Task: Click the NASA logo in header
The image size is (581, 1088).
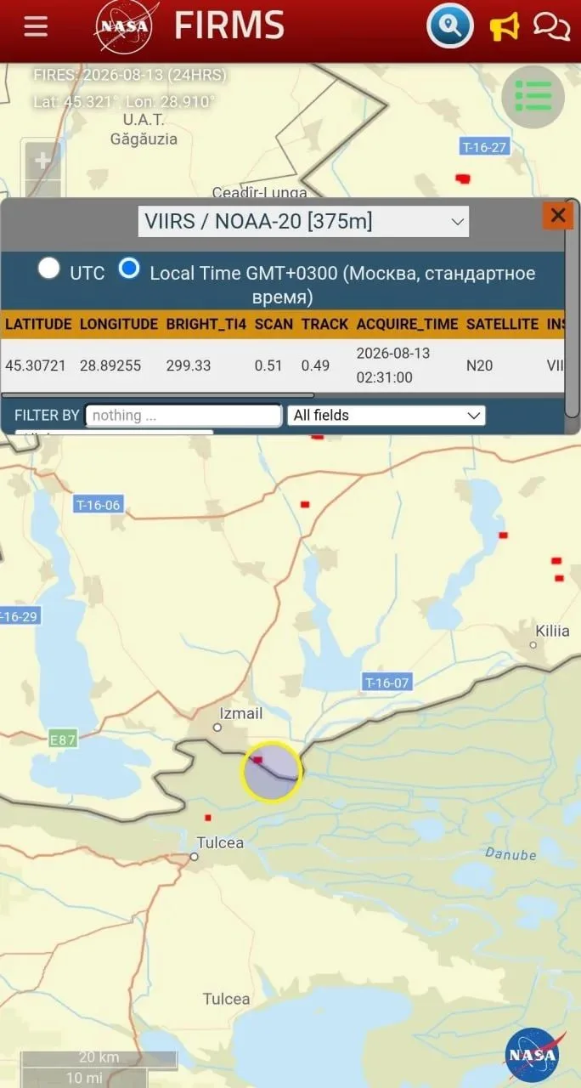Action: pyautogui.click(x=127, y=27)
